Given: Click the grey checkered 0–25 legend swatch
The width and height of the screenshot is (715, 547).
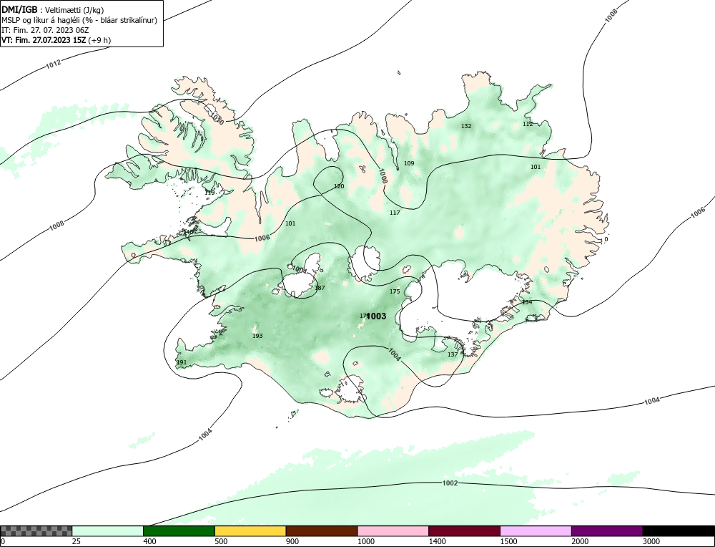Looking at the screenshot, I should (x=36, y=531).
